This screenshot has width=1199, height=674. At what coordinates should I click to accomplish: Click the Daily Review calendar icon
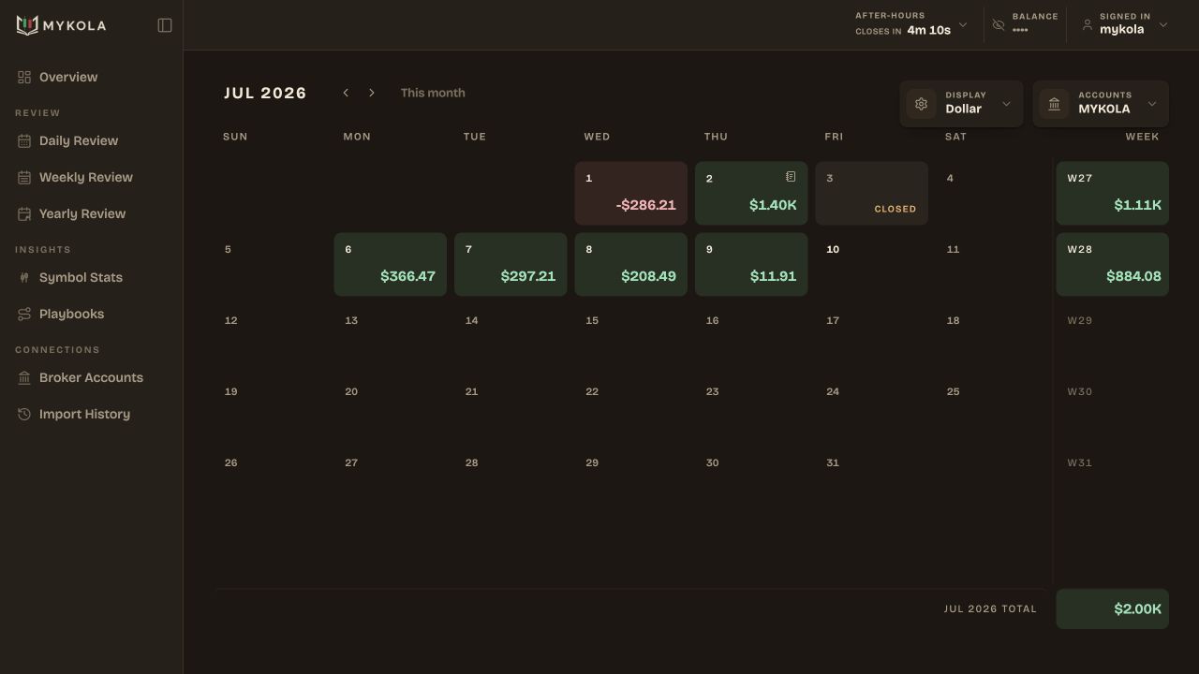24,140
